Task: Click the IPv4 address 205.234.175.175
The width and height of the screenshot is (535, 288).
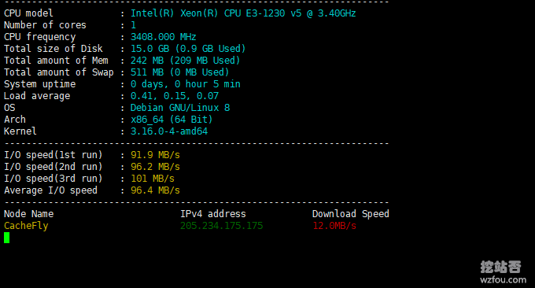Action: point(221,226)
